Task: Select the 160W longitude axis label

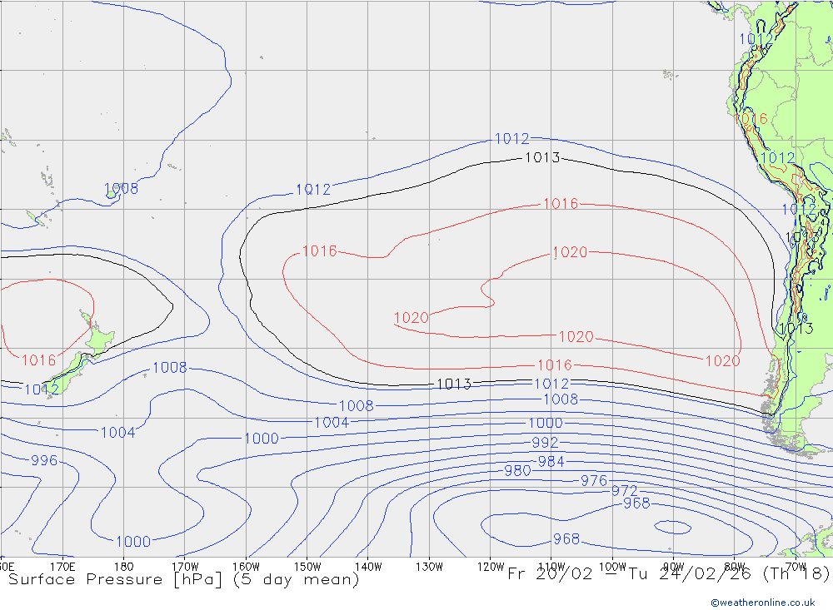Action: pos(246,567)
